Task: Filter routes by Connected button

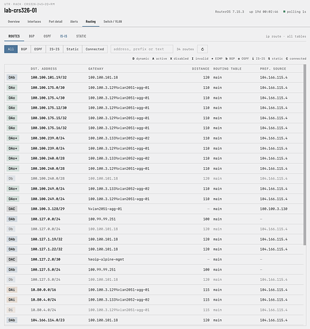Action: [x=95, y=49]
